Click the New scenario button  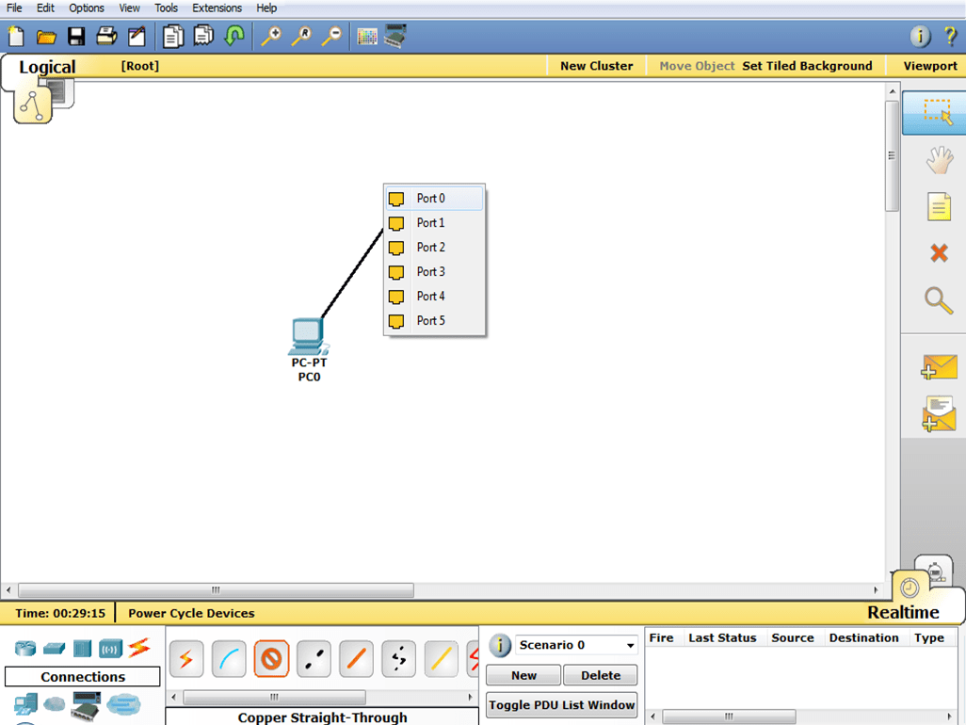point(523,675)
